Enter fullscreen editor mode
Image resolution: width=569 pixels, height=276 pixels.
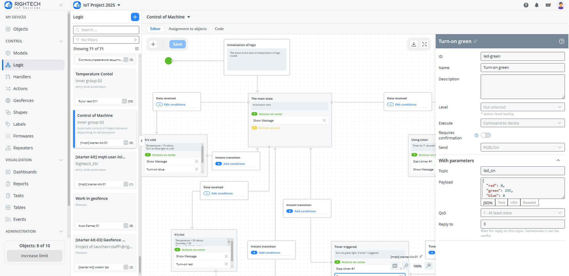(424, 44)
